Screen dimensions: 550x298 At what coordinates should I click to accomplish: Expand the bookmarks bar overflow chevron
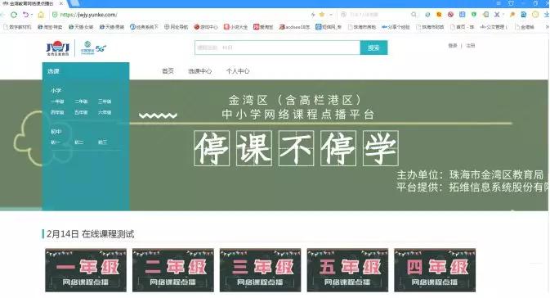tap(547, 27)
